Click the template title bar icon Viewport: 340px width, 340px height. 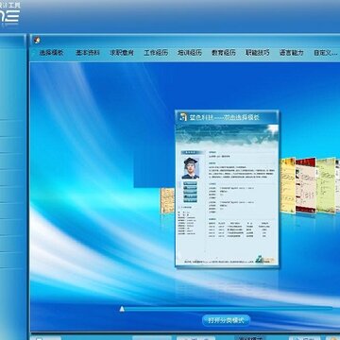click(183, 117)
